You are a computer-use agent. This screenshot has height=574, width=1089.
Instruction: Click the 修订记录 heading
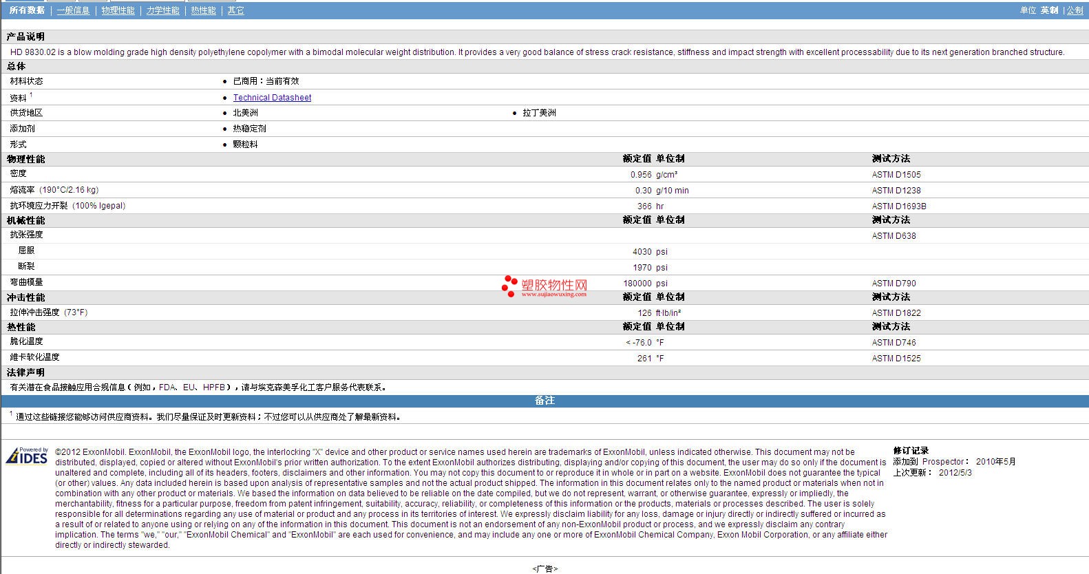pyautogui.click(x=911, y=451)
